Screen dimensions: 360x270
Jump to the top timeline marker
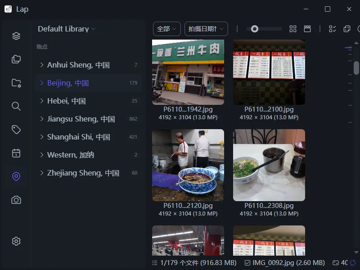point(348,48)
